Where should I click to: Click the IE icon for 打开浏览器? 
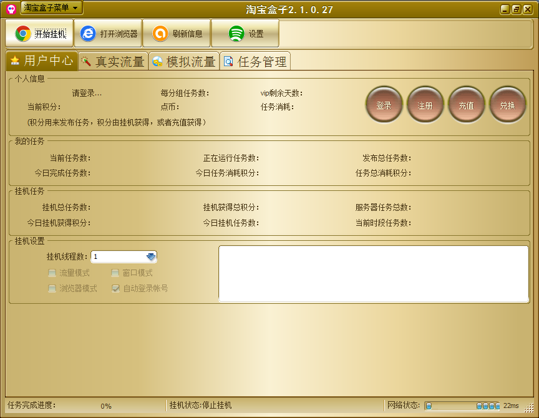[x=89, y=34]
